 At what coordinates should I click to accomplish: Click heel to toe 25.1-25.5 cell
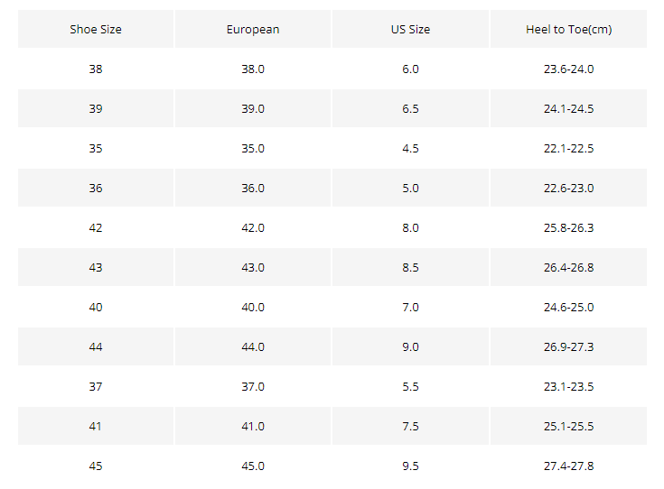click(x=569, y=426)
